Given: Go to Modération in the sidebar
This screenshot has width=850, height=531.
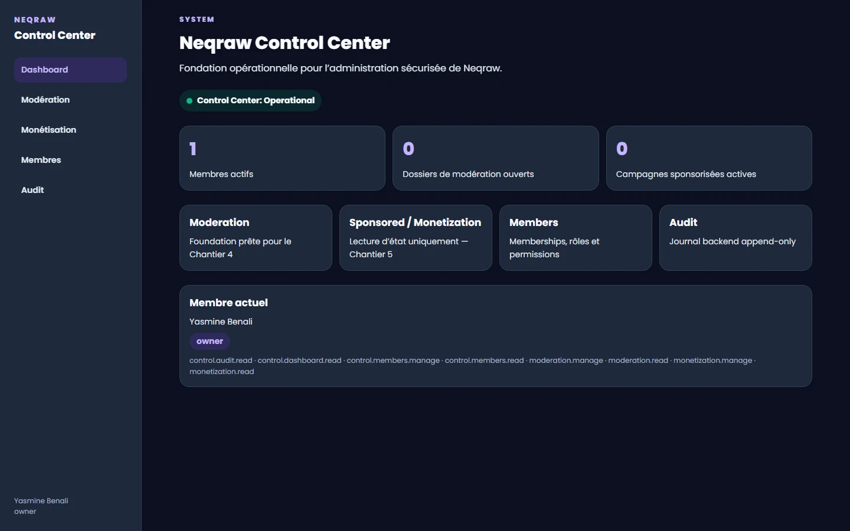Looking at the screenshot, I should click(x=70, y=100).
